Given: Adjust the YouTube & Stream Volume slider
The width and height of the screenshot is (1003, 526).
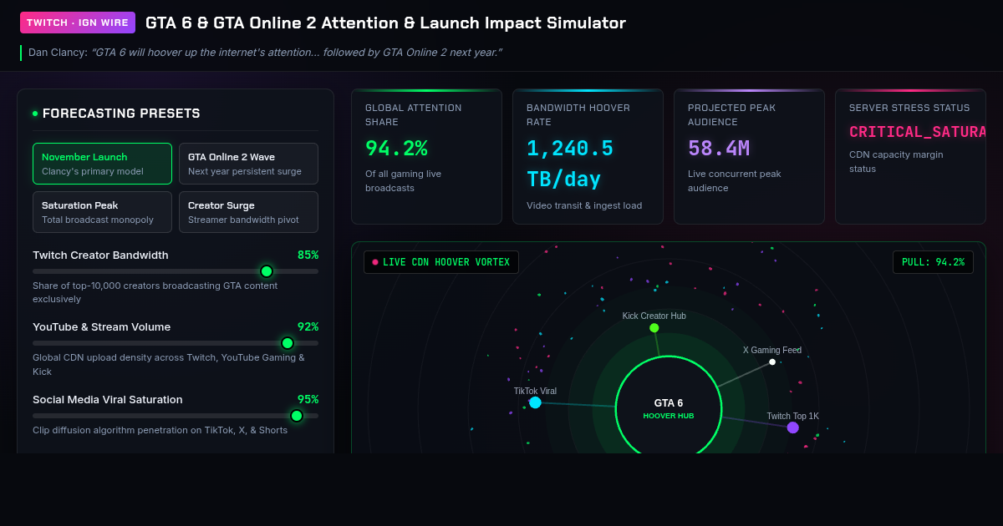Looking at the screenshot, I should tap(176, 343).
